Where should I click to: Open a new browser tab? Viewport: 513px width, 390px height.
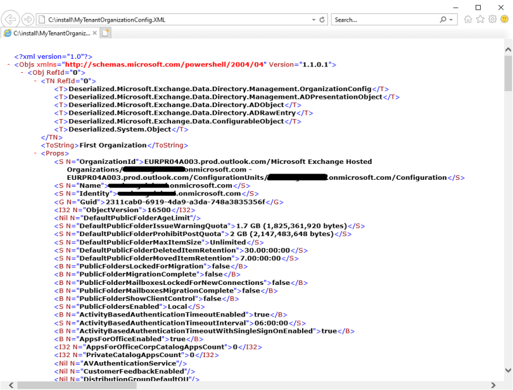click(x=106, y=33)
